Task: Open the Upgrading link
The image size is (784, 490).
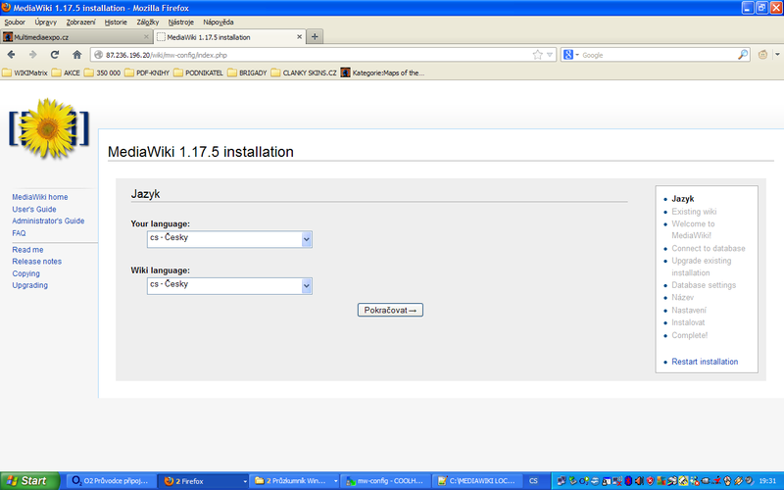Action: pos(30,285)
